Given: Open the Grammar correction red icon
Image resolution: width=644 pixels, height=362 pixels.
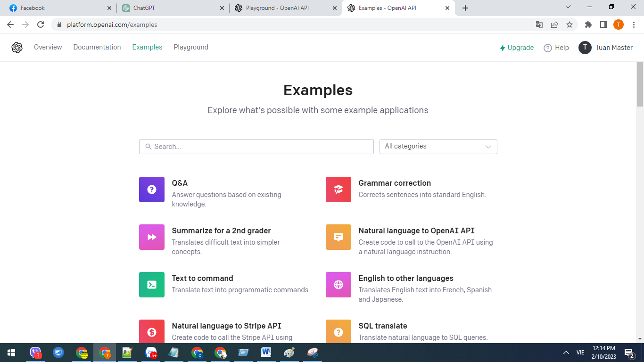Looking at the screenshot, I should pos(339,189).
